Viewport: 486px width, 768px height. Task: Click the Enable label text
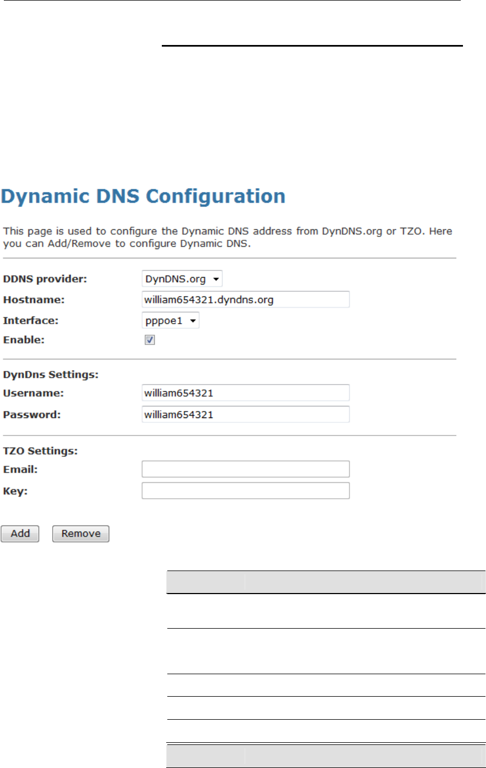coord(24,340)
